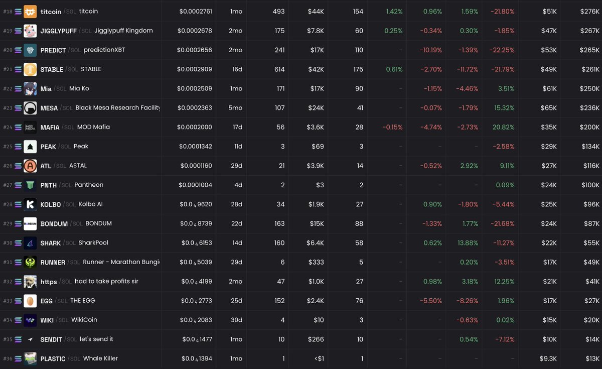
Task: Open the BONDUM token logo
Action: [x=30, y=223]
